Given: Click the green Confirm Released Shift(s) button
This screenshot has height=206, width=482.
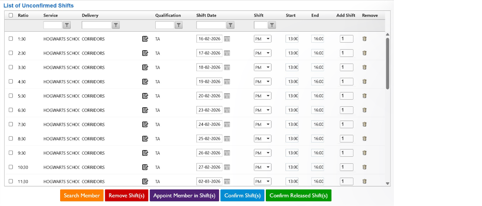Looking at the screenshot, I should pos(299,195).
